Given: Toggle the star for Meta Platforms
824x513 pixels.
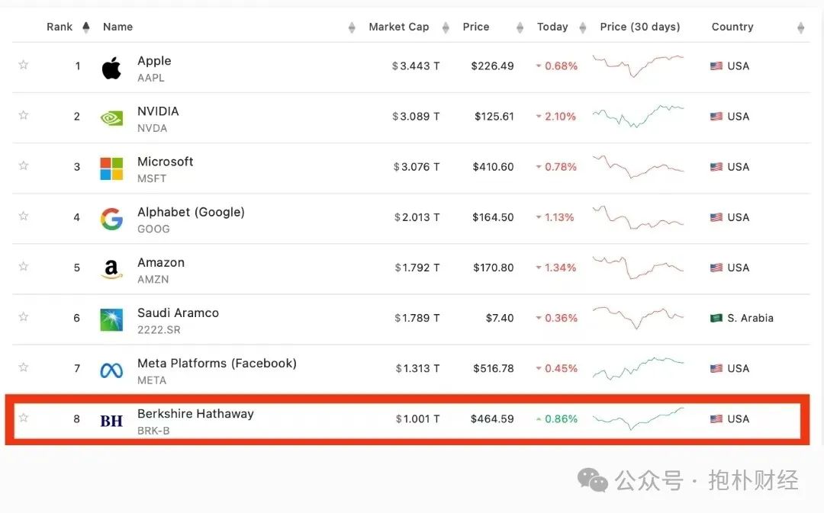Looking at the screenshot, I should pyautogui.click(x=23, y=367).
